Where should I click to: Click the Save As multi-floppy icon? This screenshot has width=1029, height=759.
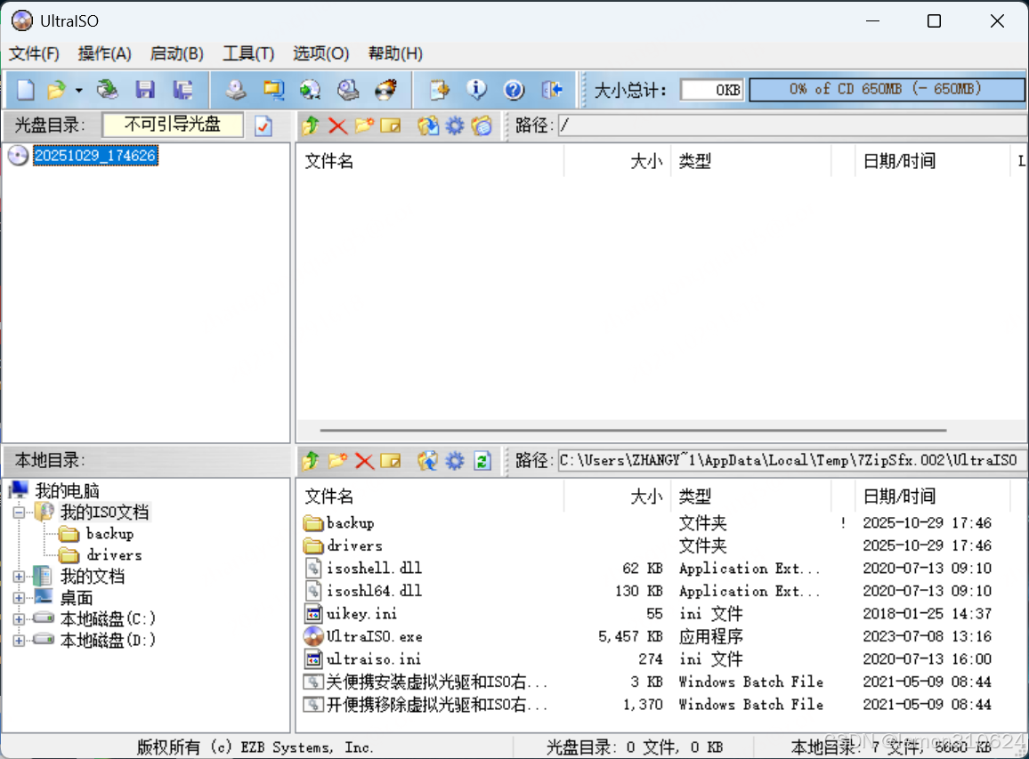182,90
